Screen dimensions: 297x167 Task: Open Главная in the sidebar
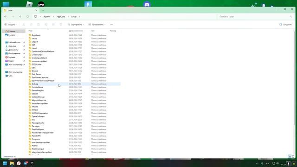pyautogui.click(x=13, y=31)
